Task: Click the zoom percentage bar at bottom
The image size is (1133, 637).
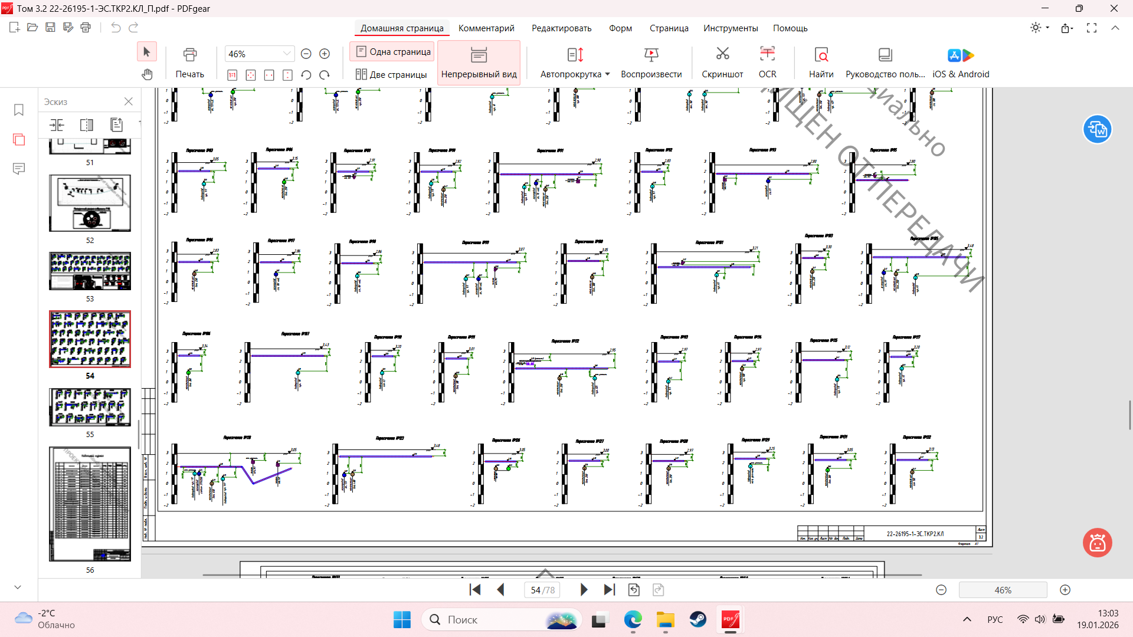Action: point(1003,590)
